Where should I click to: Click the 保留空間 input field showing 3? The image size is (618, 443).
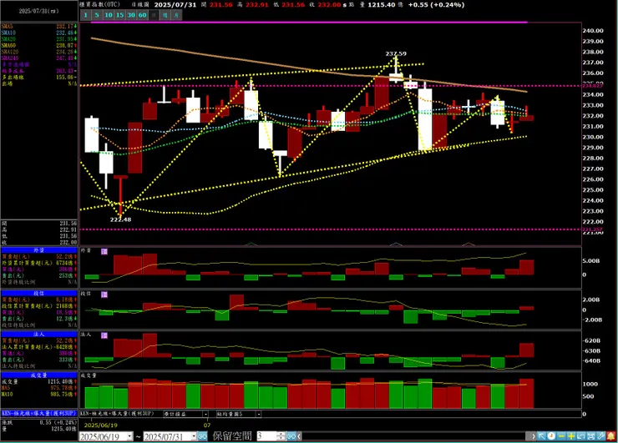[267, 436]
